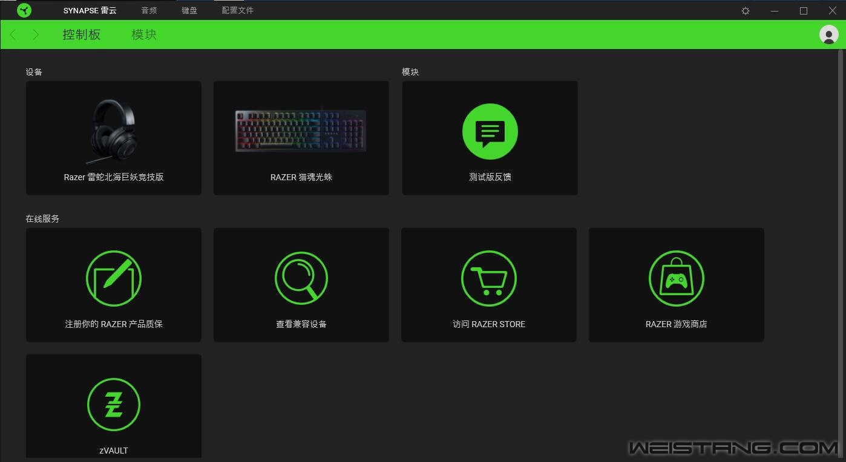846x462 pixels.
Task: Go back with the left arrow
Action: pyautogui.click(x=13, y=34)
